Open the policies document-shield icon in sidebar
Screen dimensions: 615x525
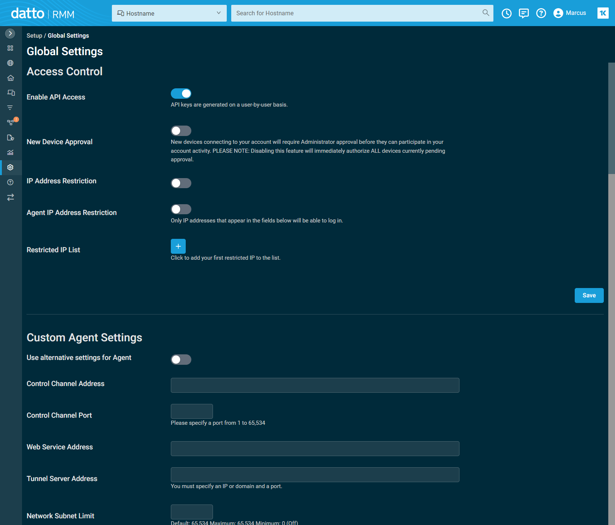10,137
